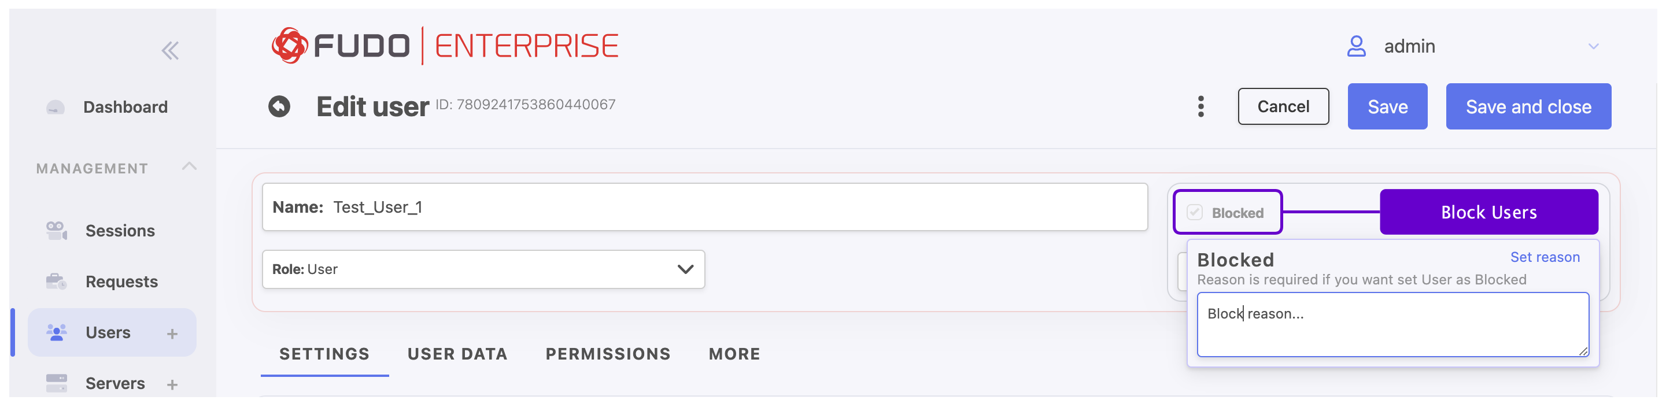Viewport: 1666px width, 411px height.
Task: Open the Role: User dropdown
Action: pos(483,269)
